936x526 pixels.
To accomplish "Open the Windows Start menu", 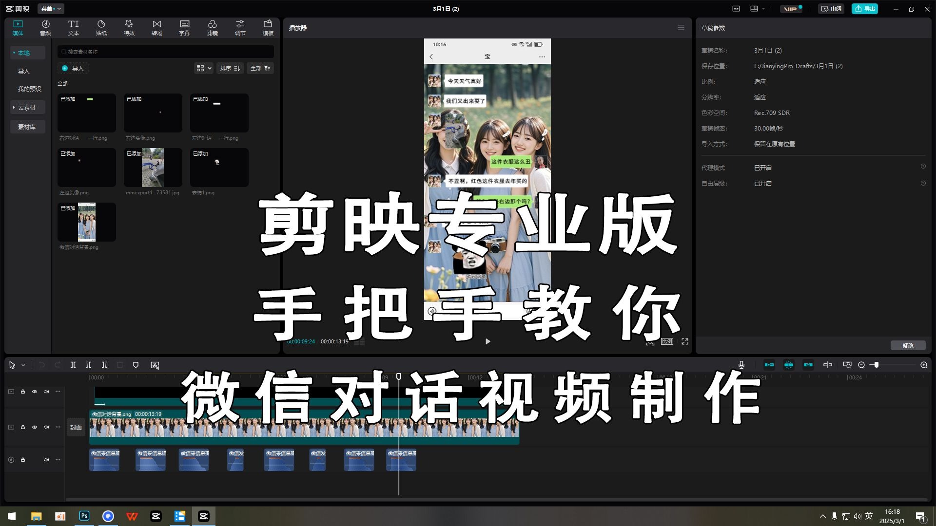I will point(12,516).
